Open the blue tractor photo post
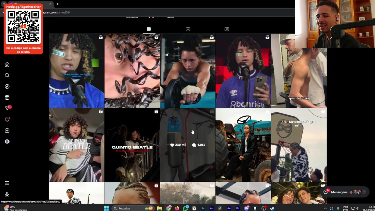Image resolution: width=375 pixels, height=211 pixels. tap(243, 145)
